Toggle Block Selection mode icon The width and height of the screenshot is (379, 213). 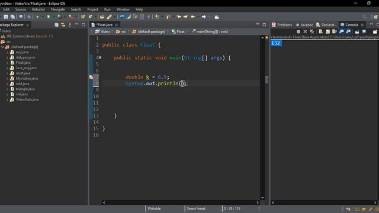coord(142,17)
